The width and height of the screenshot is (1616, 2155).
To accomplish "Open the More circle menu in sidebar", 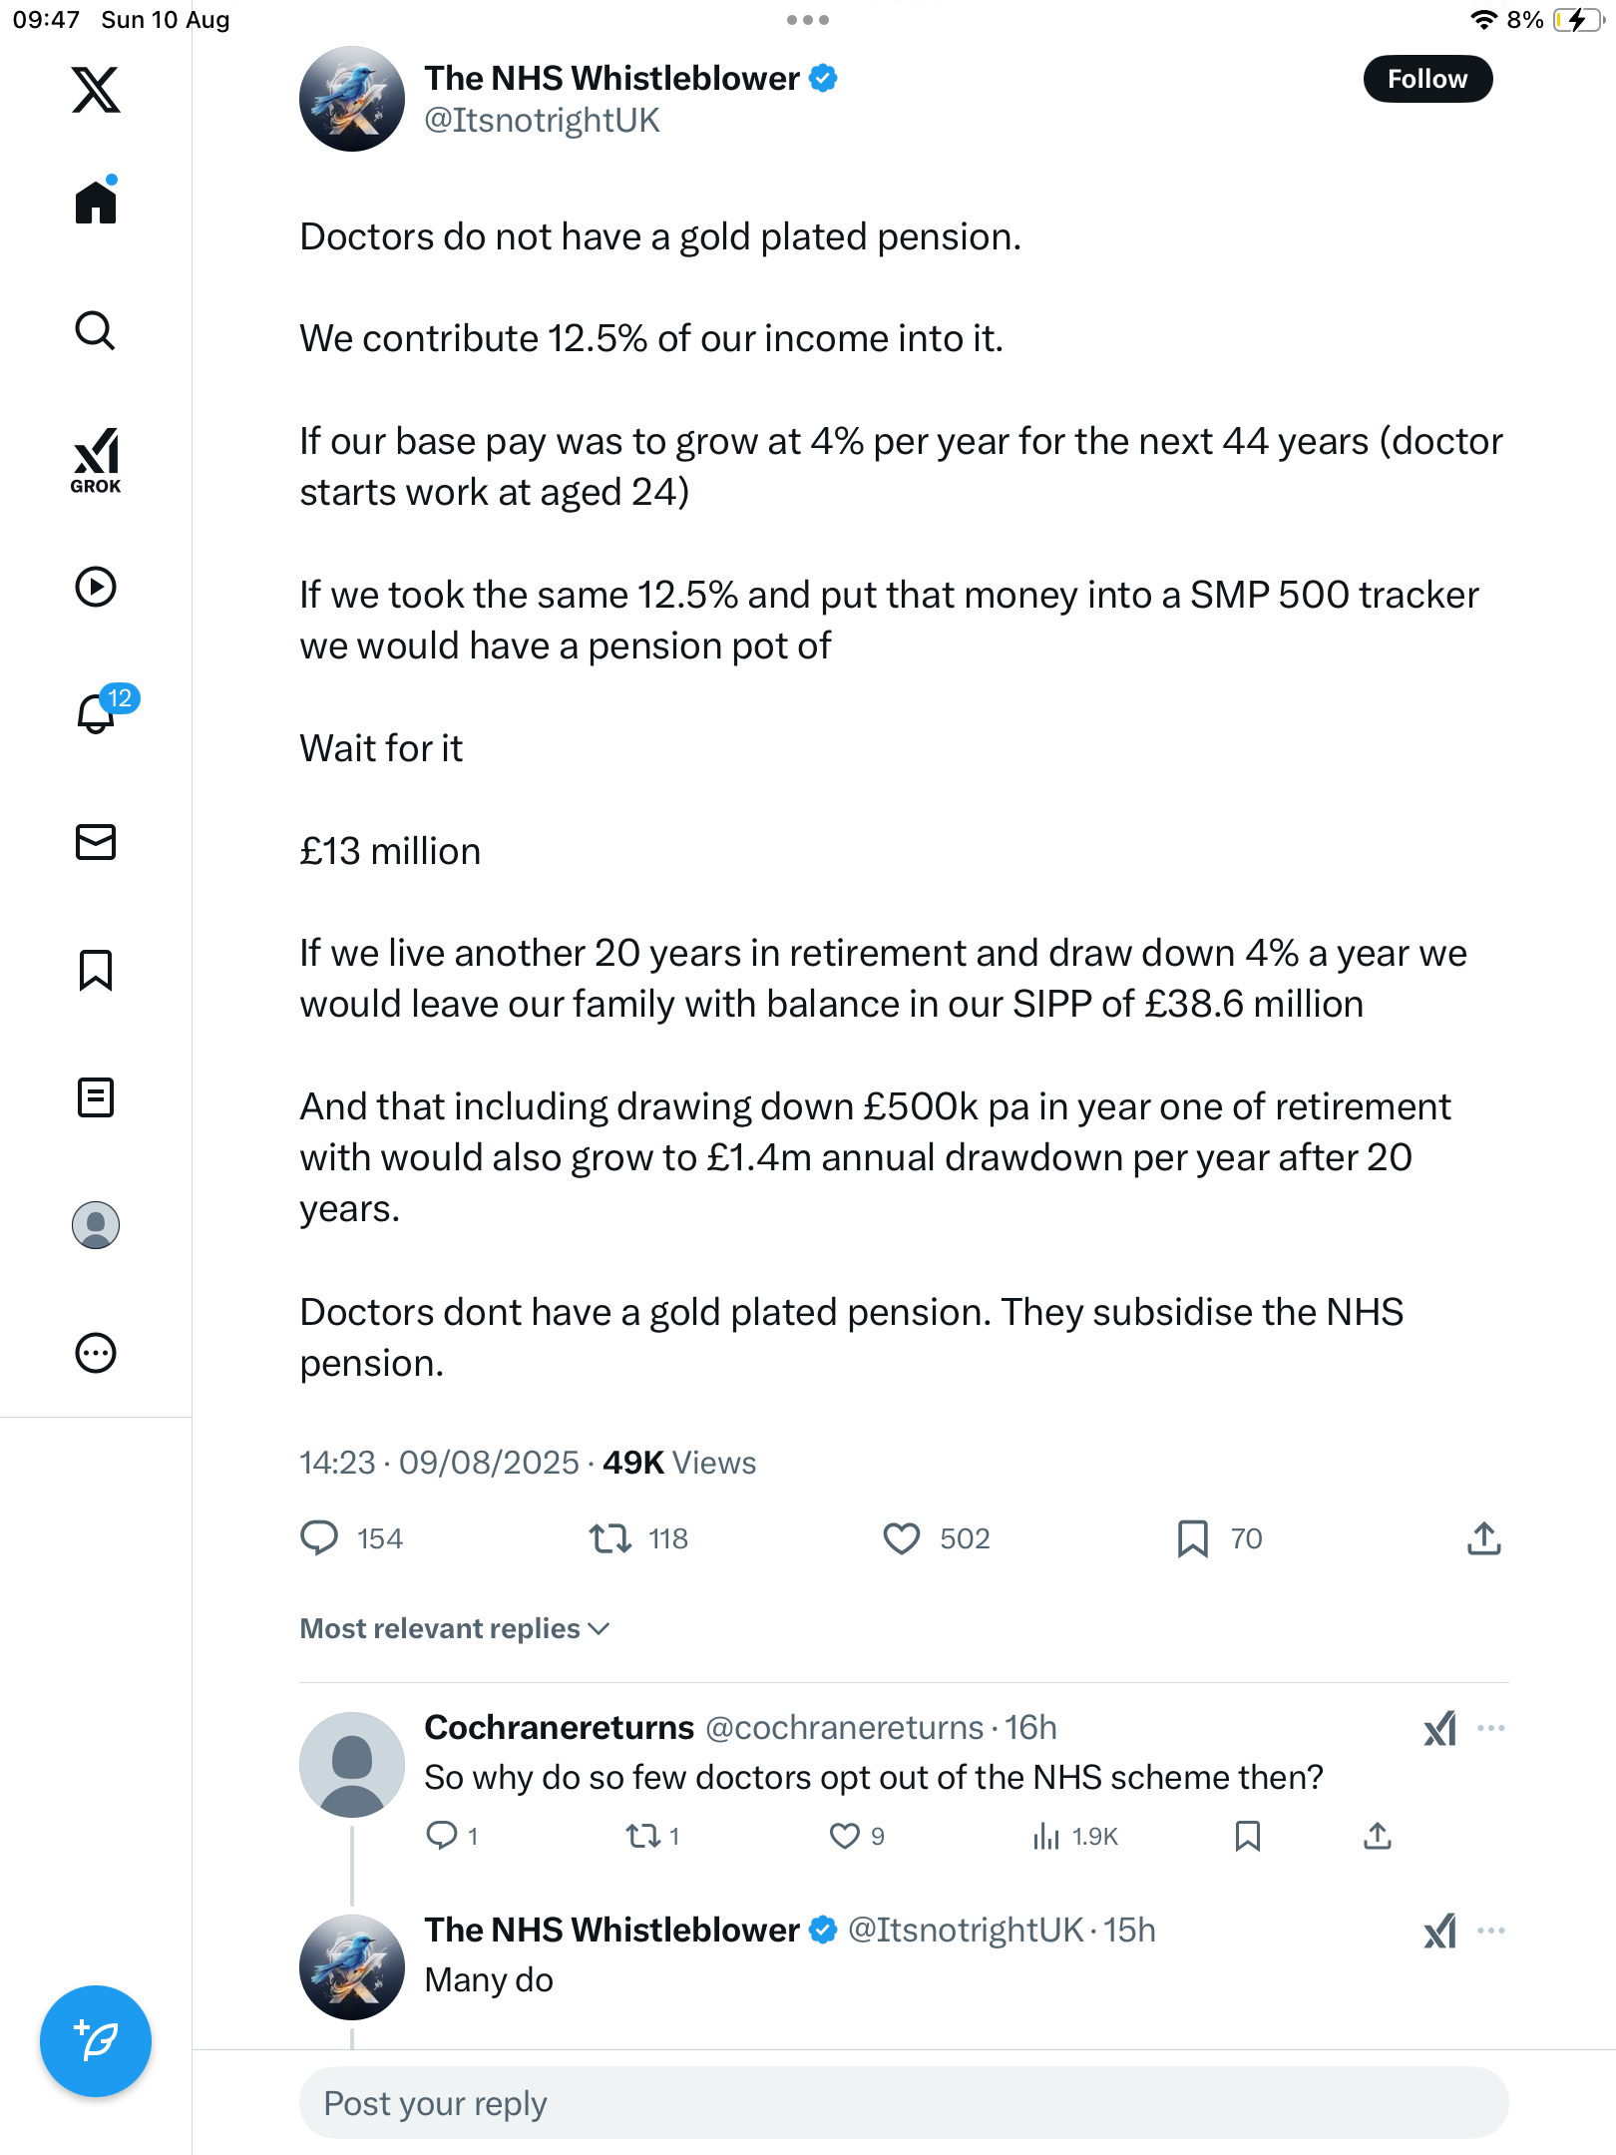I will coord(96,1353).
